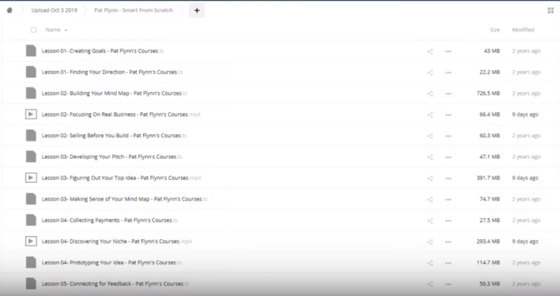Viewport: 560px width, 296px height.
Task: Open more actions for Discovering Your Niche
Action: [x=448, y=242]
